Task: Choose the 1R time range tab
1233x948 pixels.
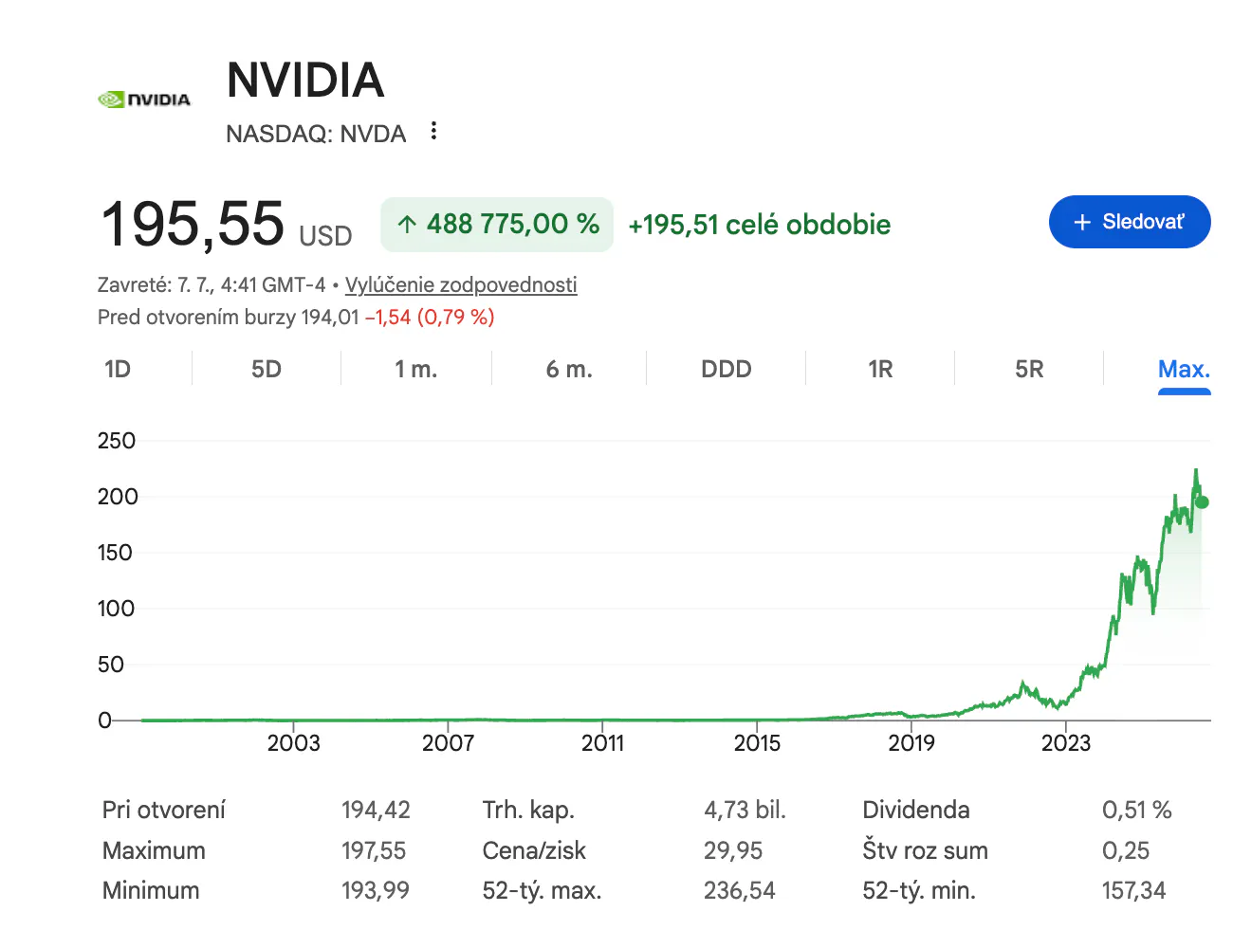Action: coord(880,369)
